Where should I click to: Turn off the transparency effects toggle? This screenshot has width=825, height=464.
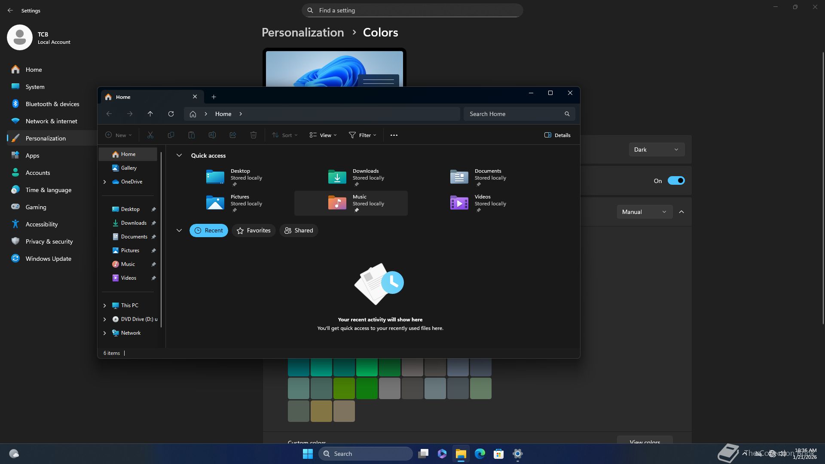[675, 181]
